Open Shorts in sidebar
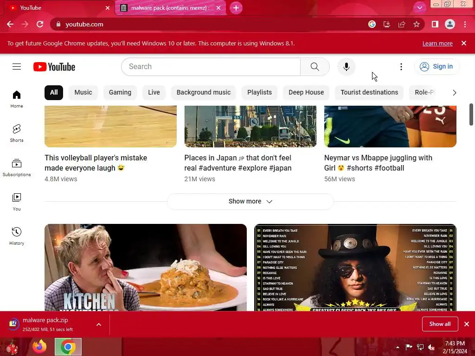Viewport: 475px width, 356px height. point(17,133)
